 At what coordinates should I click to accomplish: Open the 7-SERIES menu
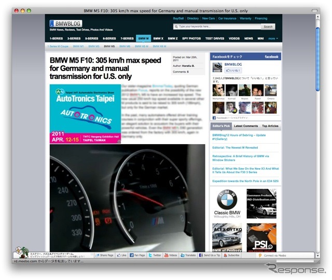click(127, 38)
